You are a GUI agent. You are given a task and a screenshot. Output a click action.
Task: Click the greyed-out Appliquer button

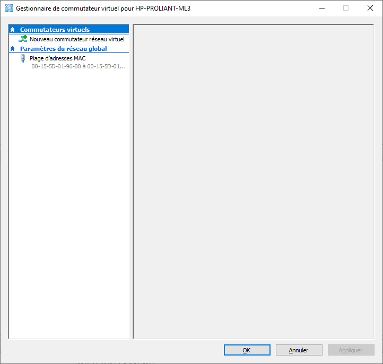pyautogui.click(x=351, y=350)
